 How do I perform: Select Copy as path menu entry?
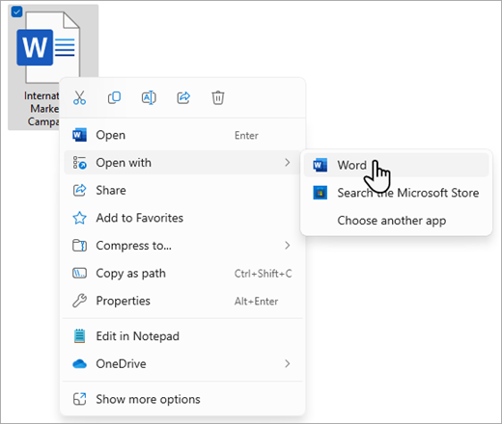182,274
